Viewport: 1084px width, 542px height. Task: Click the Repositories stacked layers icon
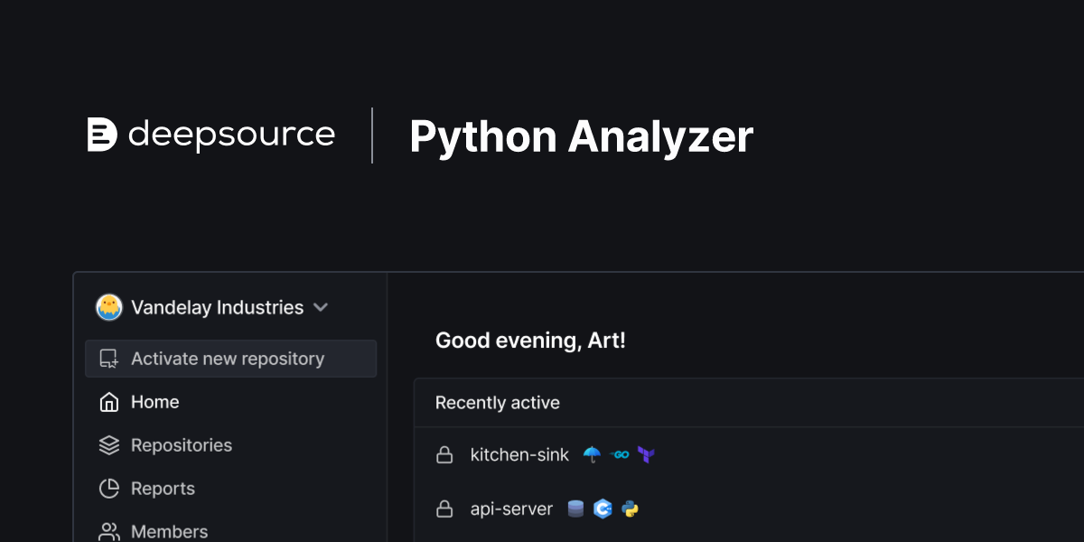pyautogui.click(x=109, y=445)
